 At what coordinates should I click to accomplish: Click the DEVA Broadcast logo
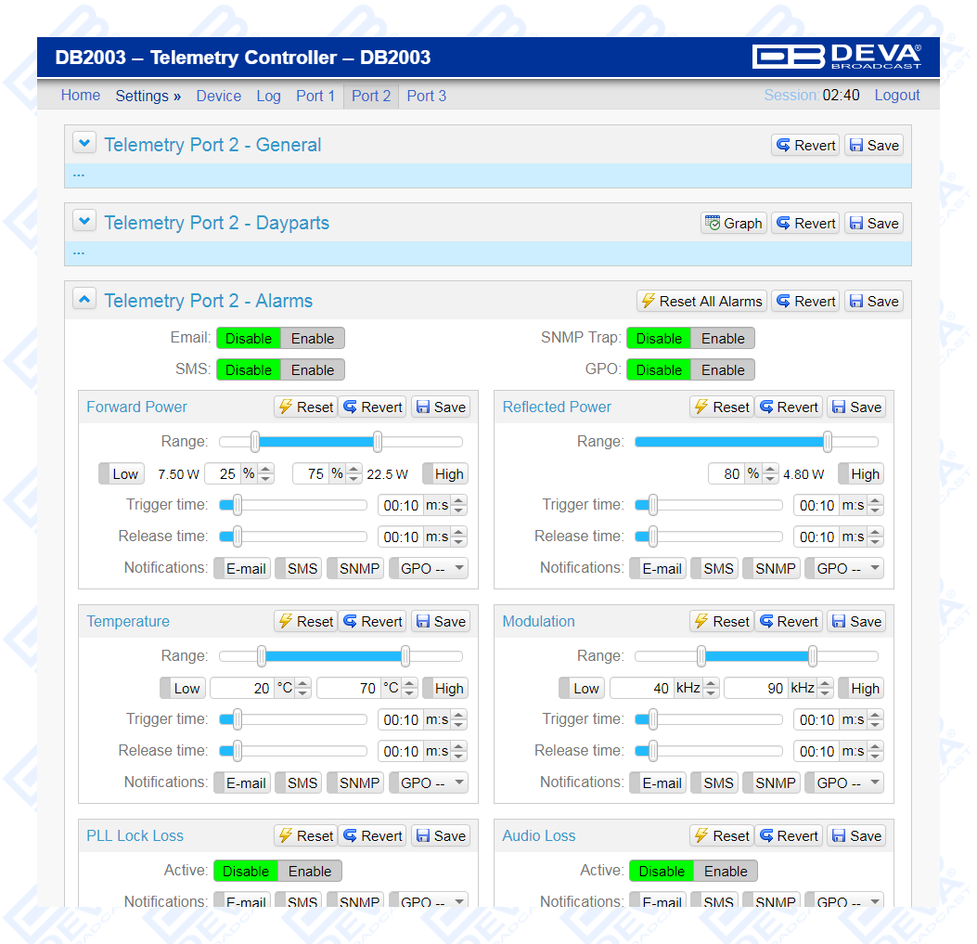point(836,57)
